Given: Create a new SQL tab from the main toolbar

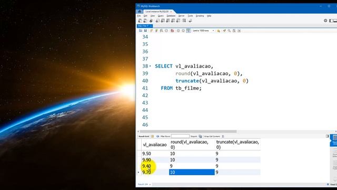Looking at the screenshot, I should [140, 21].
